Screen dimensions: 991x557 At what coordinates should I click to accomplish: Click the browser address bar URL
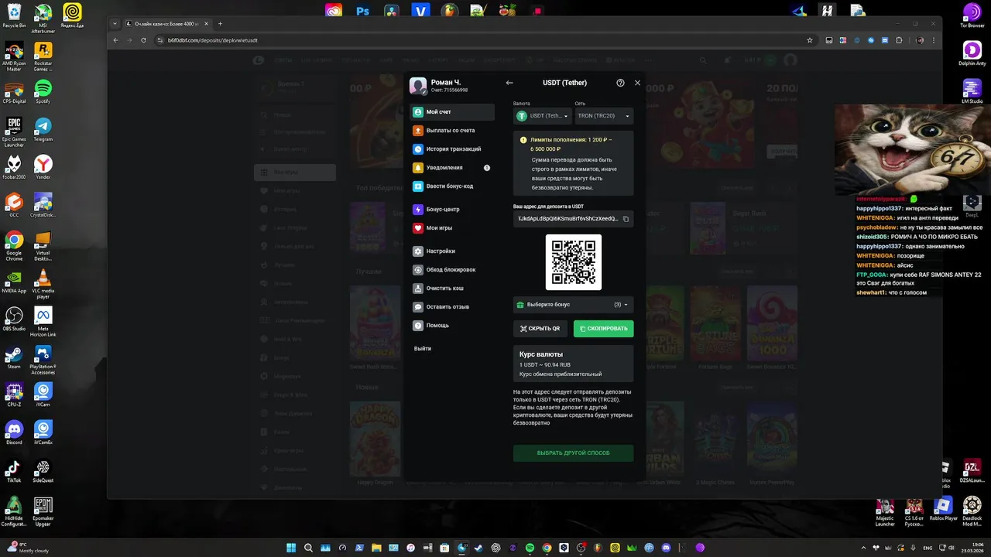pos(213,40)
